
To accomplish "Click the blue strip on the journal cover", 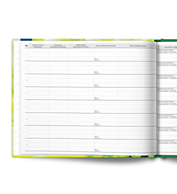I will click(26, 40).
